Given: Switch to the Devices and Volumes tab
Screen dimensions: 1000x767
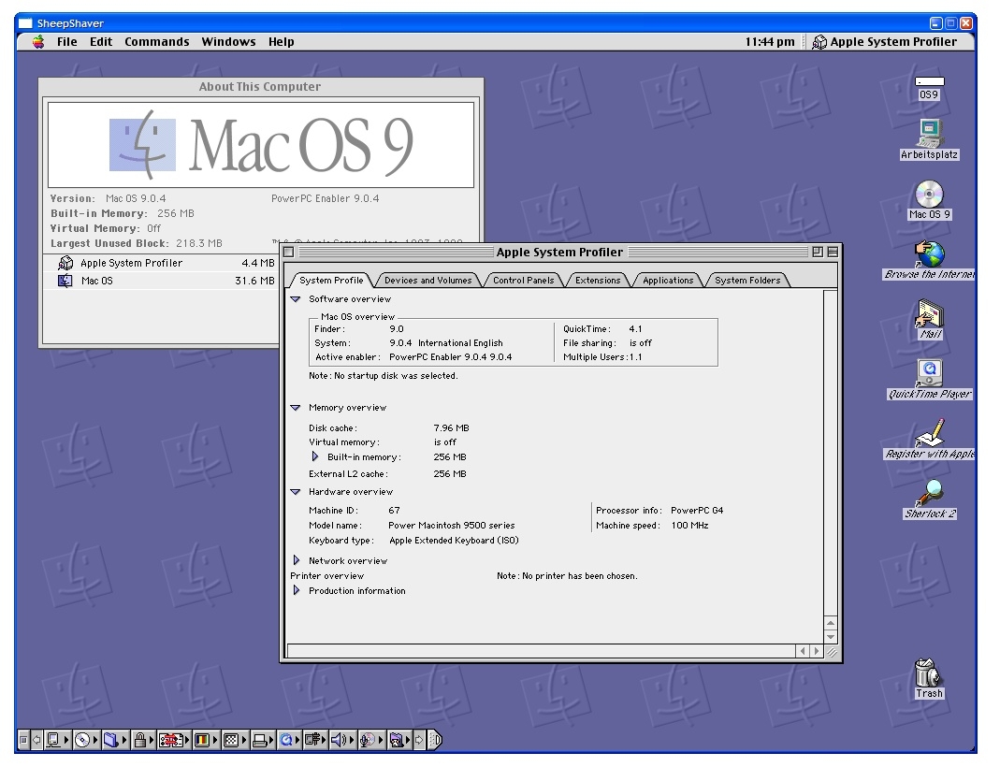Looking at the screenshot, I should click(x=428, y=280).
